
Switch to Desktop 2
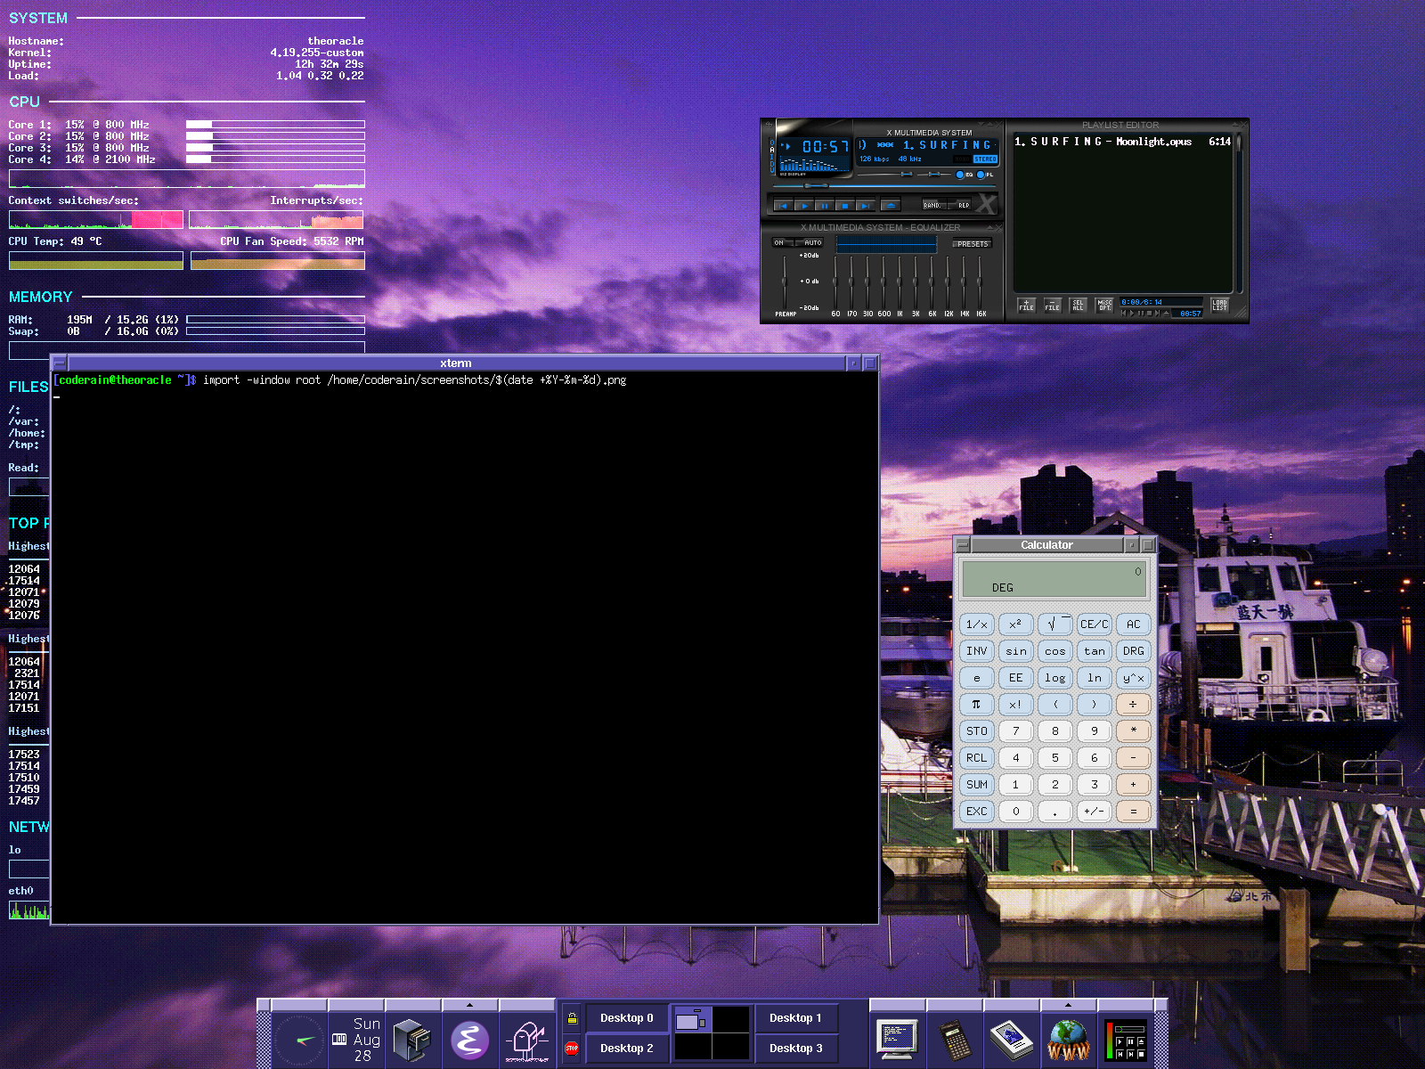point(626,1049)
